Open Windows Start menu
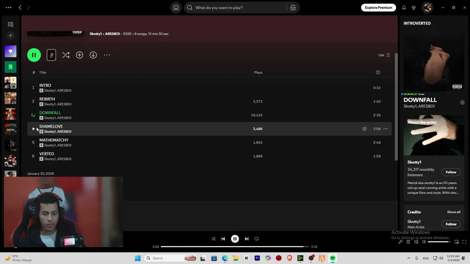Image resolution: width=470 pixels, height=264 pixels. coord(138,258)
